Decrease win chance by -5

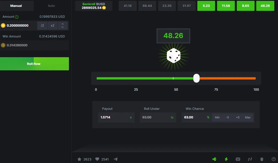tap(227, 118)
